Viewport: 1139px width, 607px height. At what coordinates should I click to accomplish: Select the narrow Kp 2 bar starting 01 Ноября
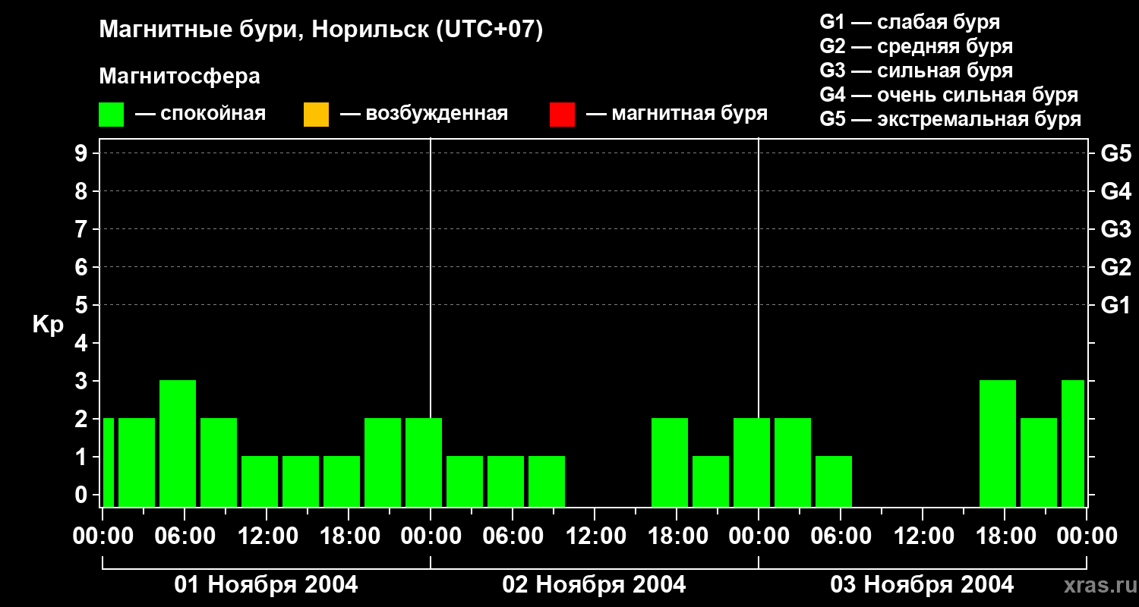pyautogui.click(x=109, y=462)
